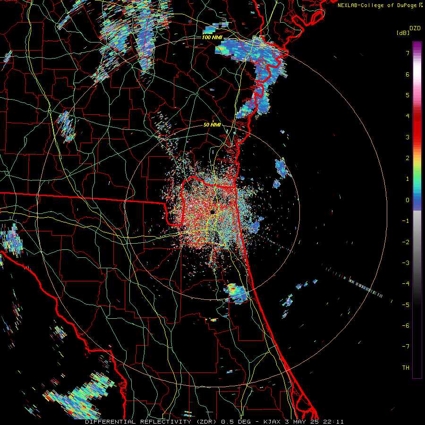The height and width of the screenshot is (425, 425).
Task: Click the 5 dB scale label
Action: [x=408, y=95]
